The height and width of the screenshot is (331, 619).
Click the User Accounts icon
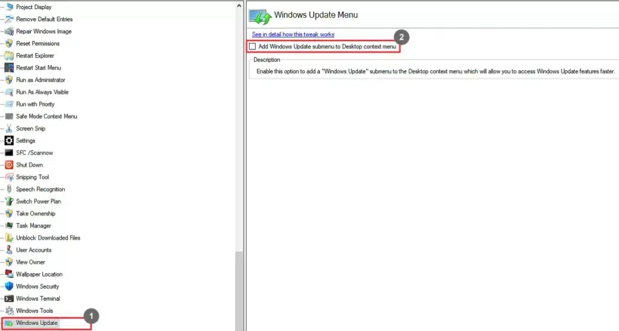[9, 250]
